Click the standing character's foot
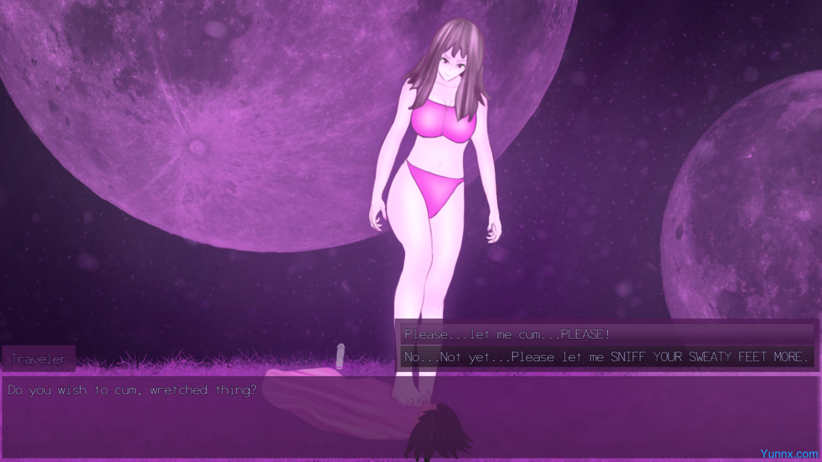This screenshot has height=462, width=822. tap(409, 394)
